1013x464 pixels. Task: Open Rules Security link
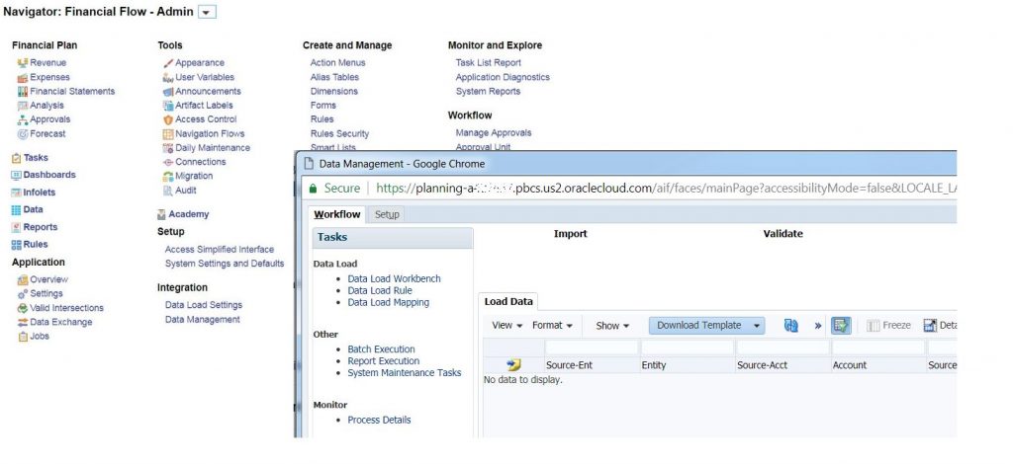coord(340,133)
